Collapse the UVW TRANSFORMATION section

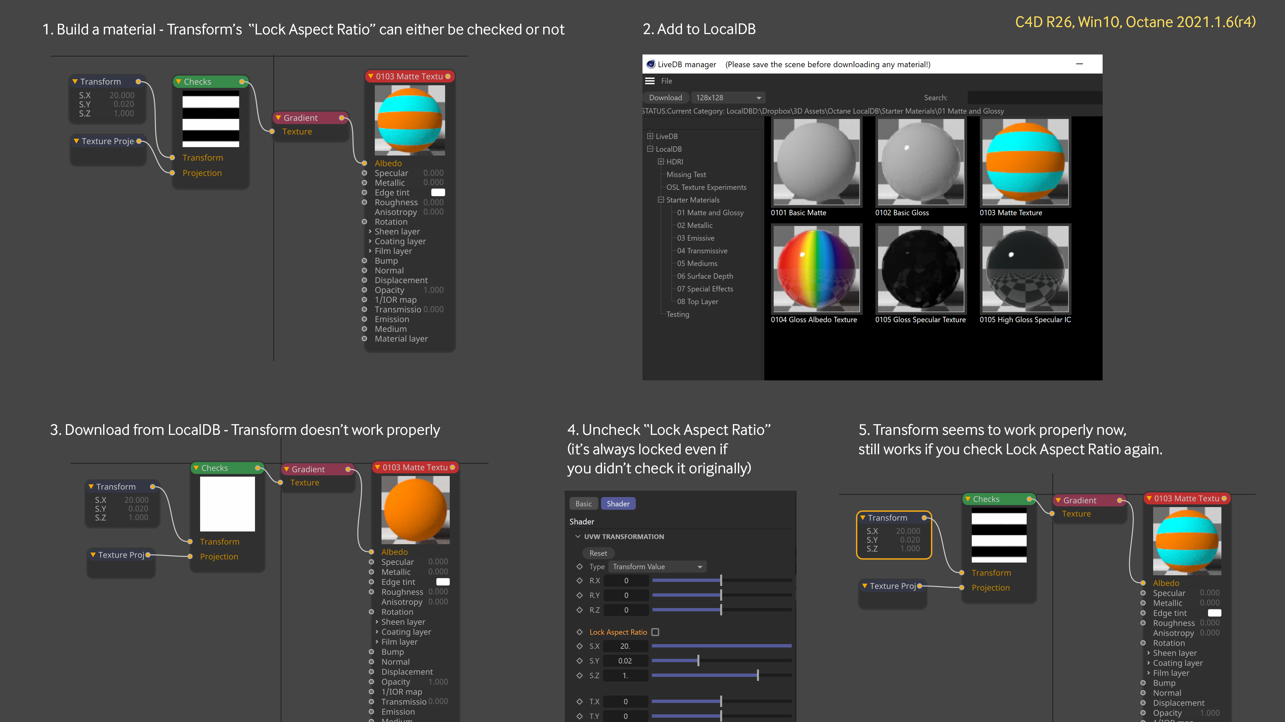pos(578,536)
